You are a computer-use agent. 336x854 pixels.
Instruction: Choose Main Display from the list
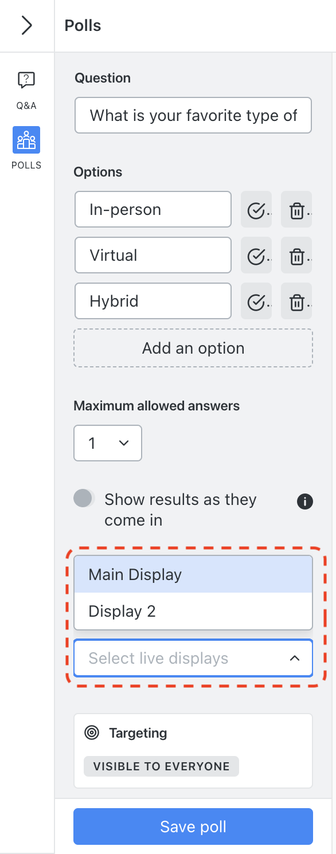coord(193,574)
